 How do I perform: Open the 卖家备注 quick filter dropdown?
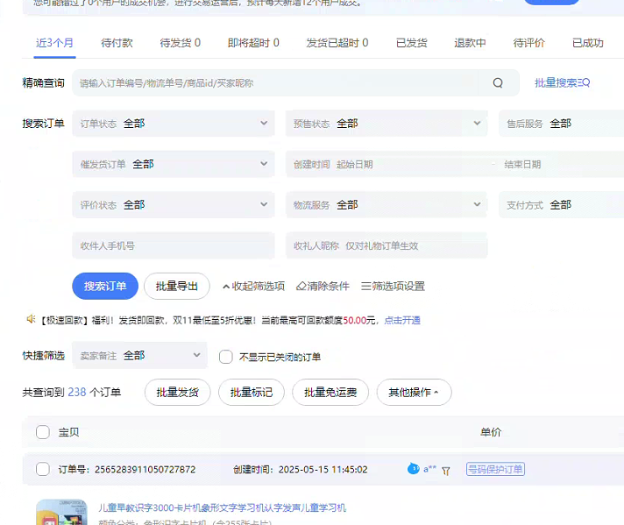coord(139,355)
